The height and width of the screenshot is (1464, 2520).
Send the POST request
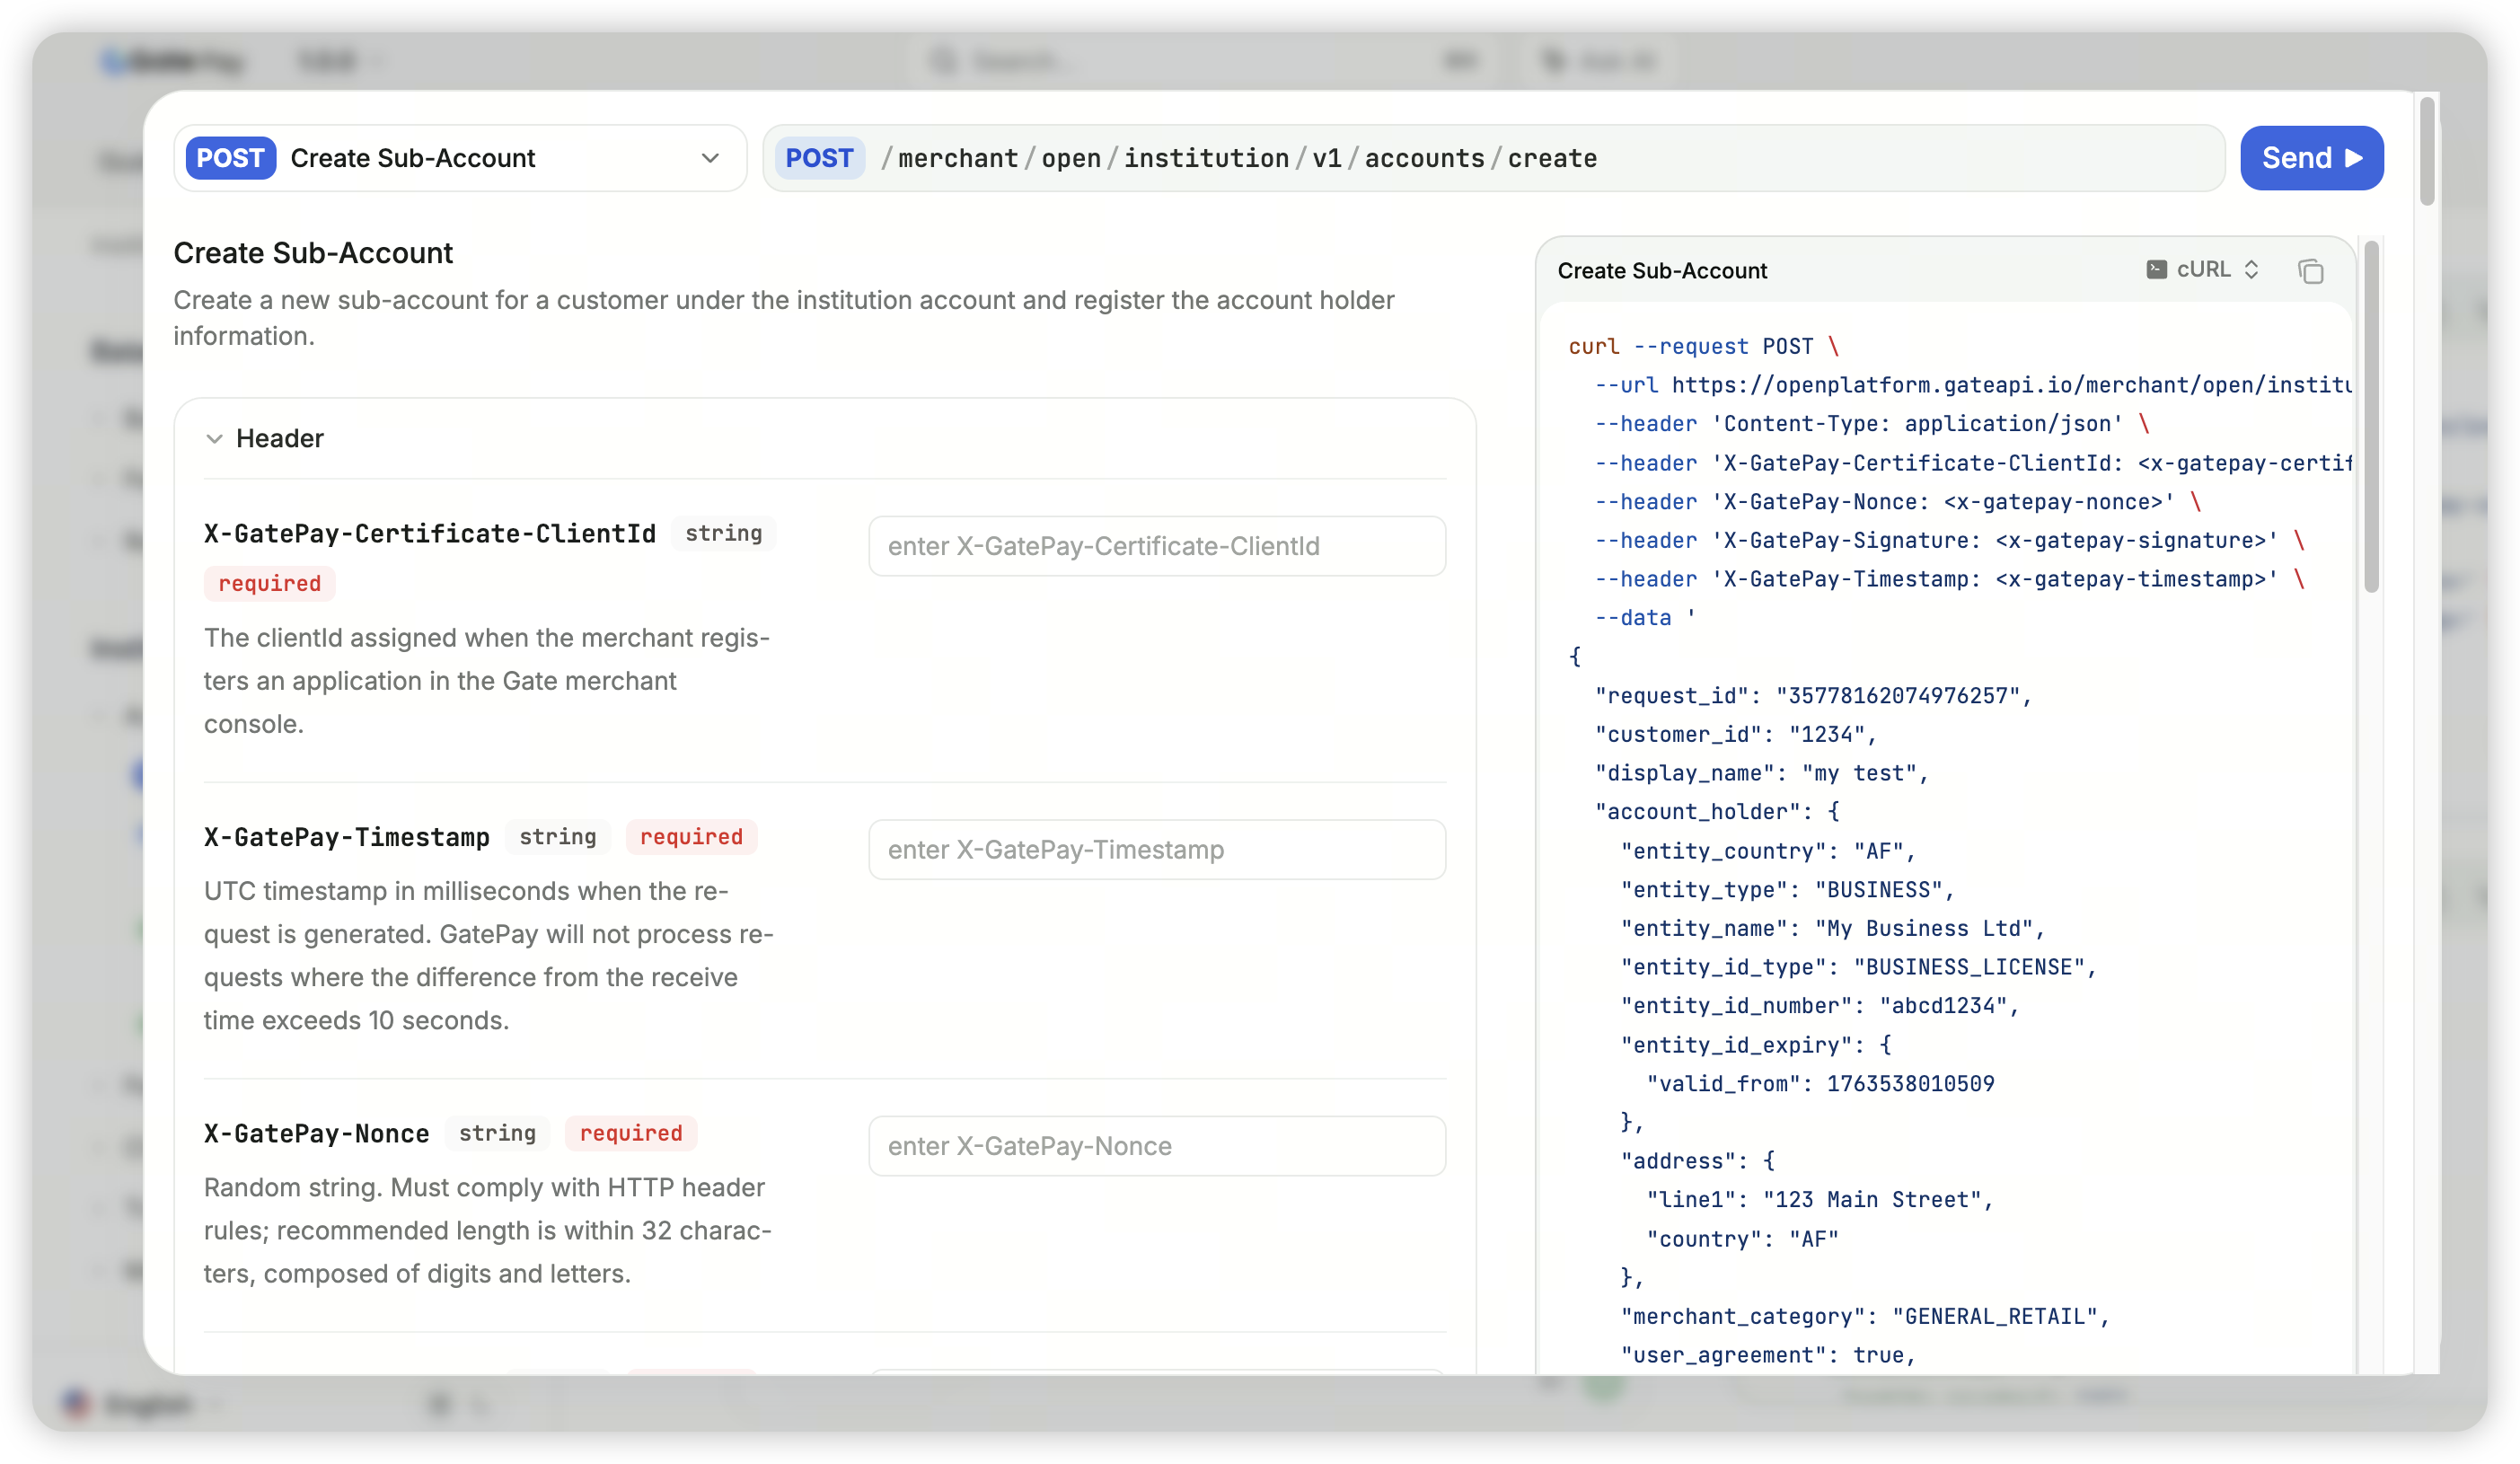tap(2311, 158)
